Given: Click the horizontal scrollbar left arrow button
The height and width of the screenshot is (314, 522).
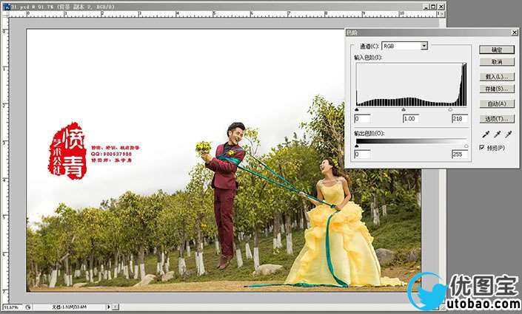Looking at the screenshot, I should point(116,307).
